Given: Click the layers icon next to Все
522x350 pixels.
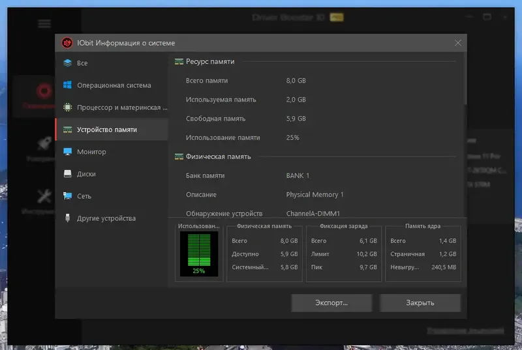Looking at the screenshot, I should (68, 63).
